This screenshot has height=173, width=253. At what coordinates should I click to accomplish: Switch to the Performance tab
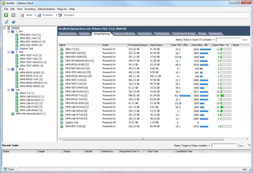[145, 34]
